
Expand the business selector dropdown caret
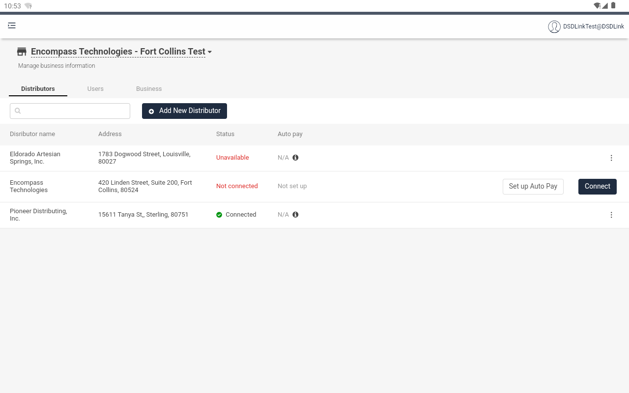[x=210, y=52]
